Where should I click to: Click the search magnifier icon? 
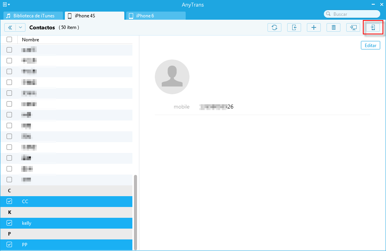[328, 14]
